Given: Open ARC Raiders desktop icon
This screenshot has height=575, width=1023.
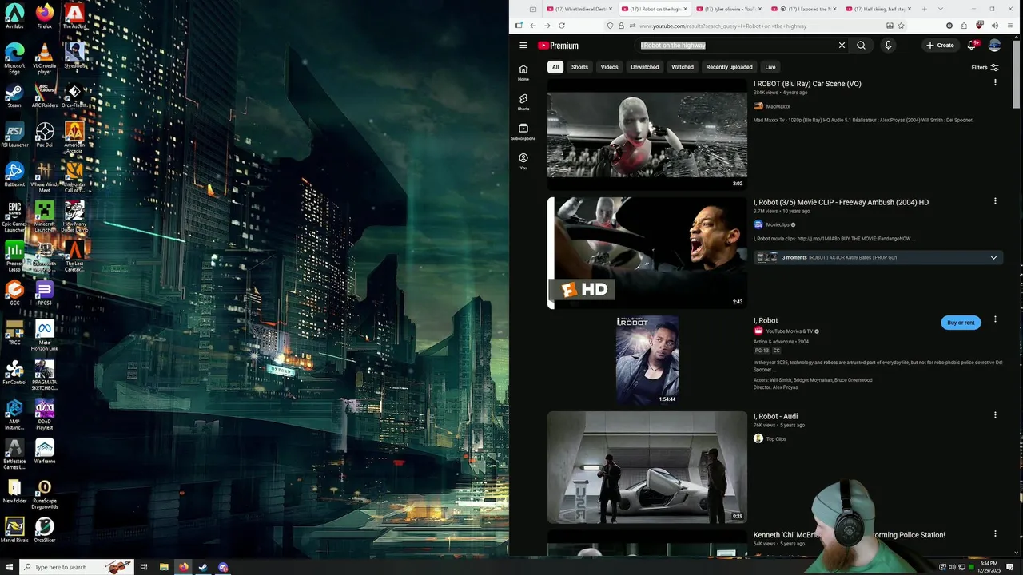Looking at the screenshot, I should (45, 96).
